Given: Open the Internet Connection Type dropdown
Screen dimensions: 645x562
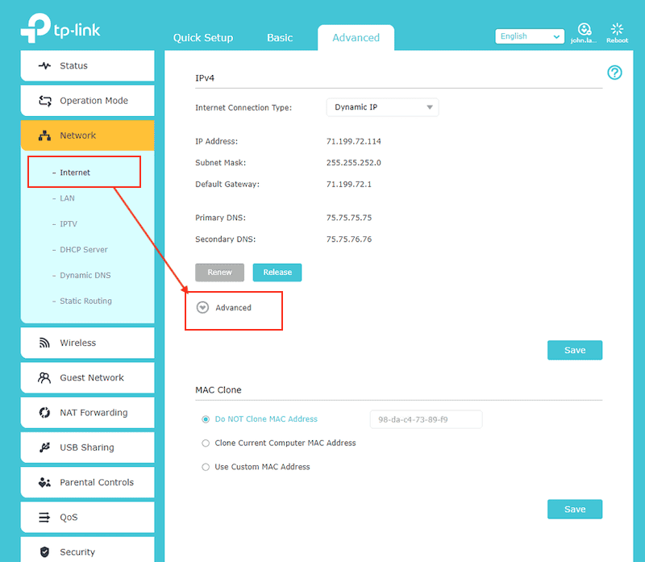Looking at the screenshot, I should [382, 107].
